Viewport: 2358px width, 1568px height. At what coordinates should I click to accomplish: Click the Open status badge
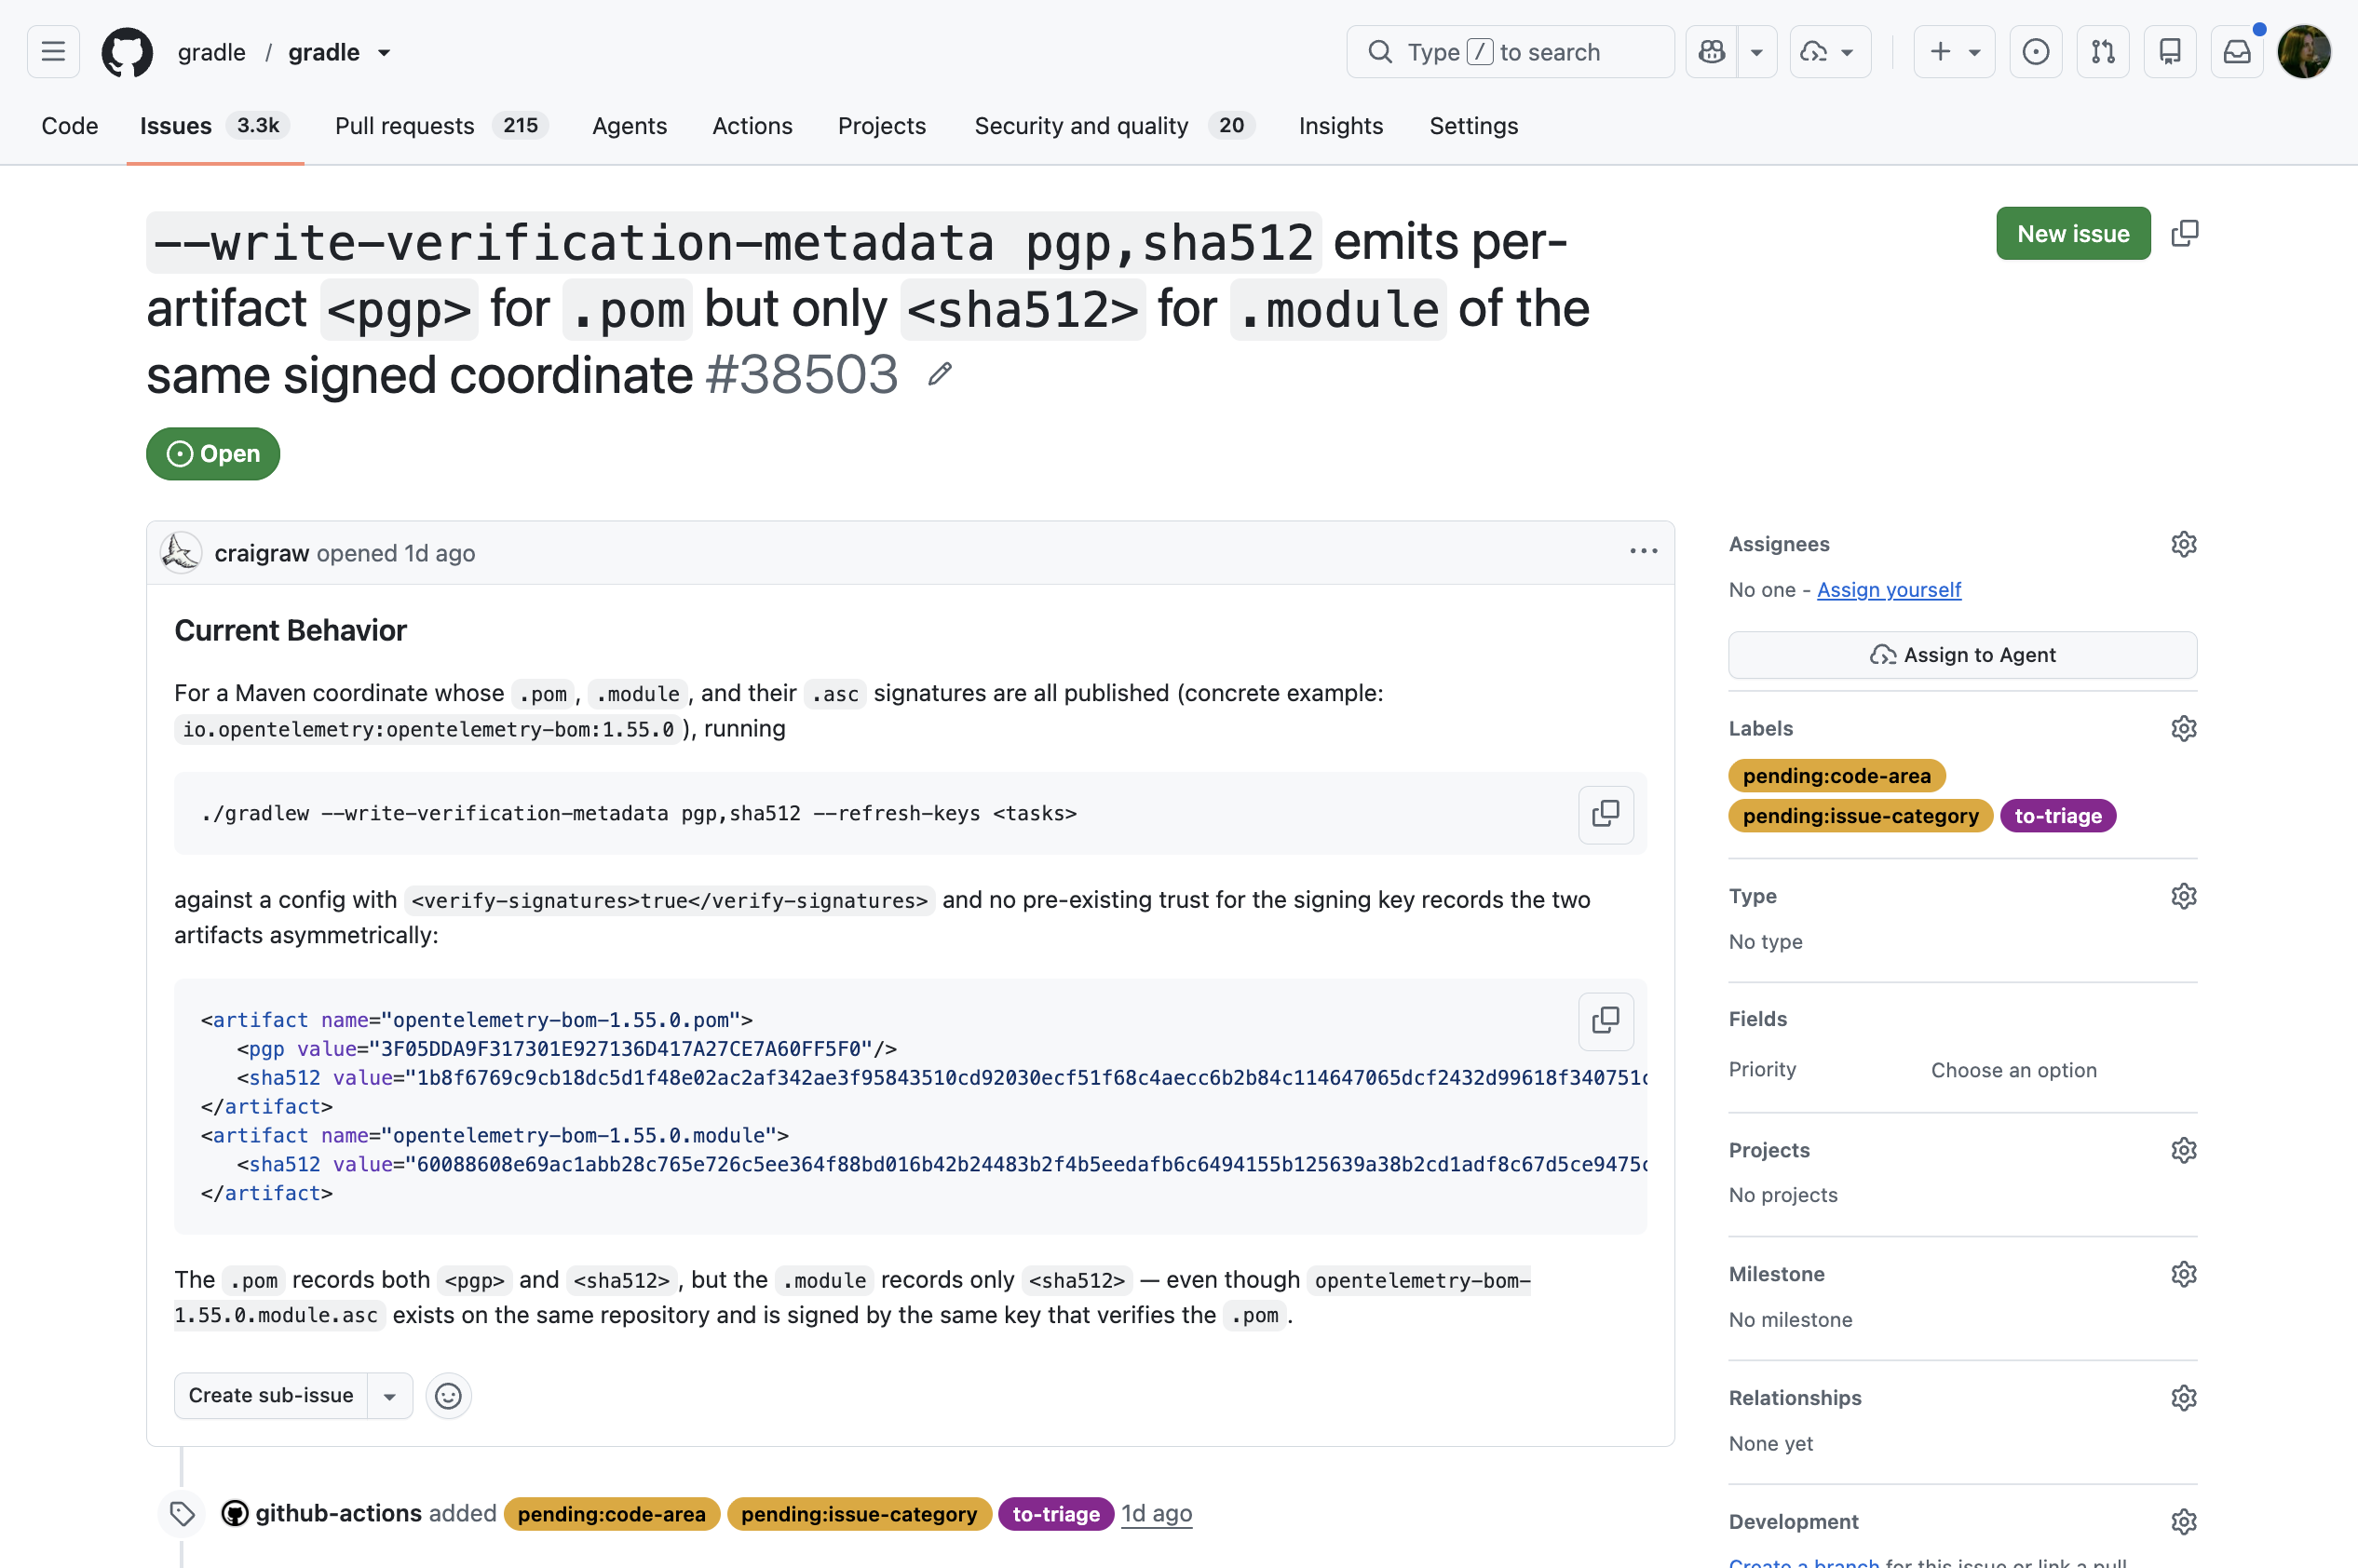(x=213, y=454)
